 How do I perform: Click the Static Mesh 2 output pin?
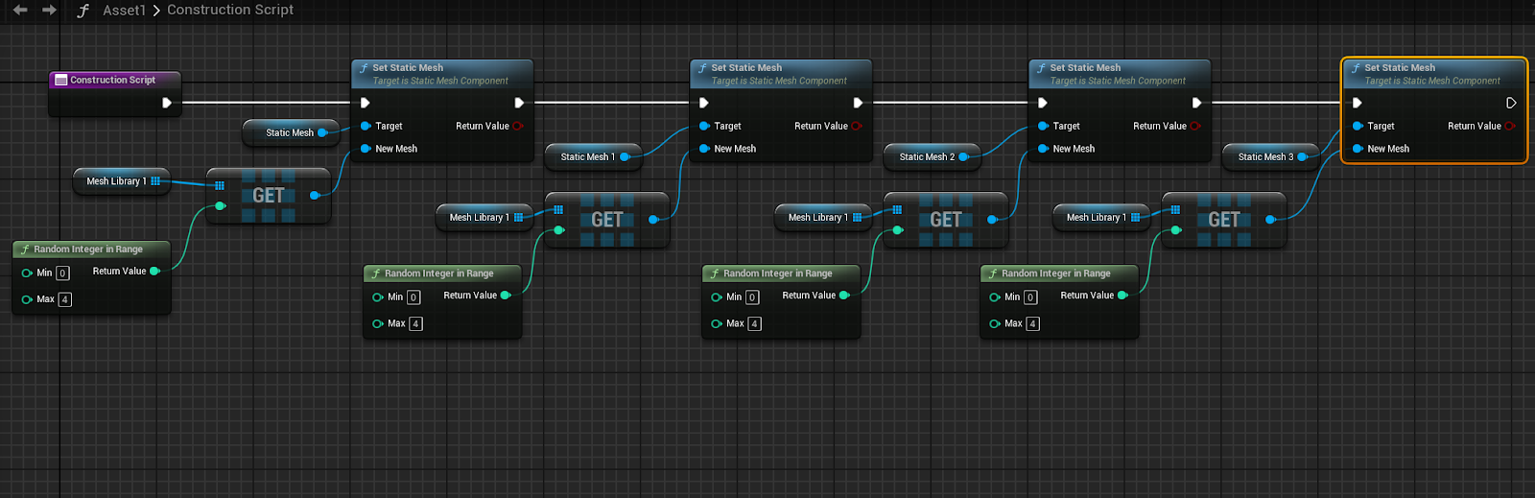point(963,156)
